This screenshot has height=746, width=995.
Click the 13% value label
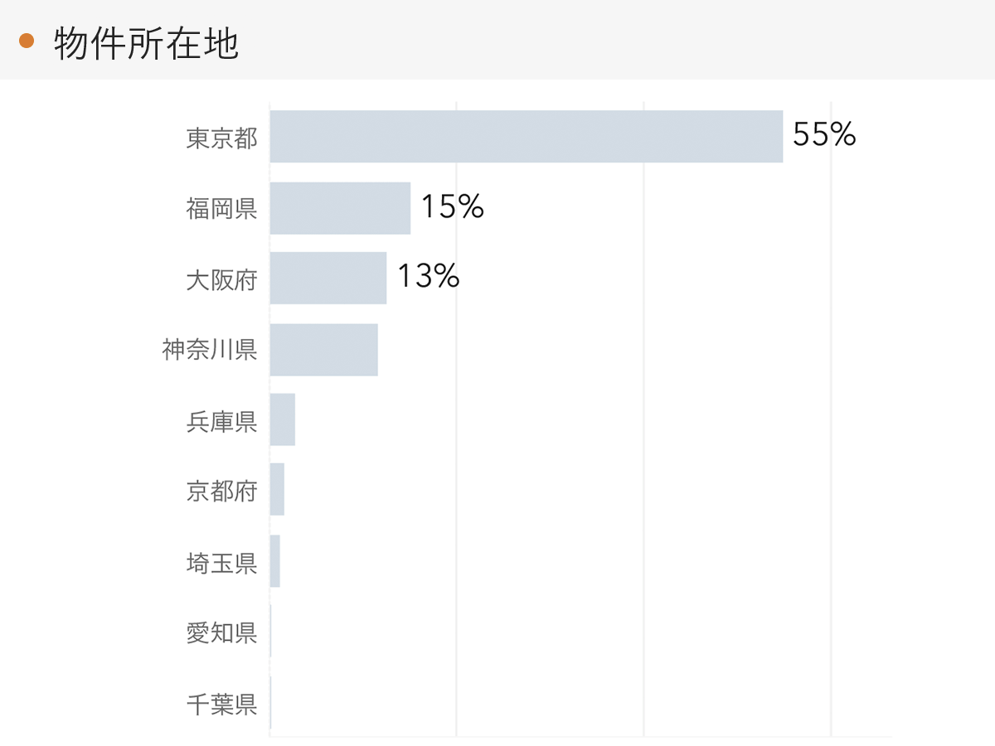[428, 277]
